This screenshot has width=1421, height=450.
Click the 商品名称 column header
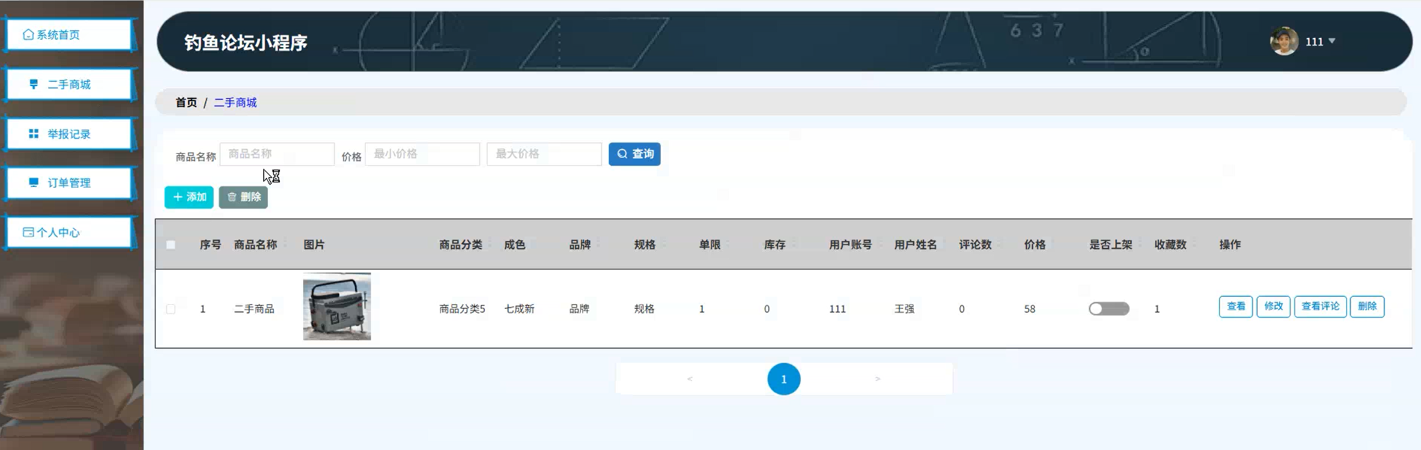click(256, 245)
